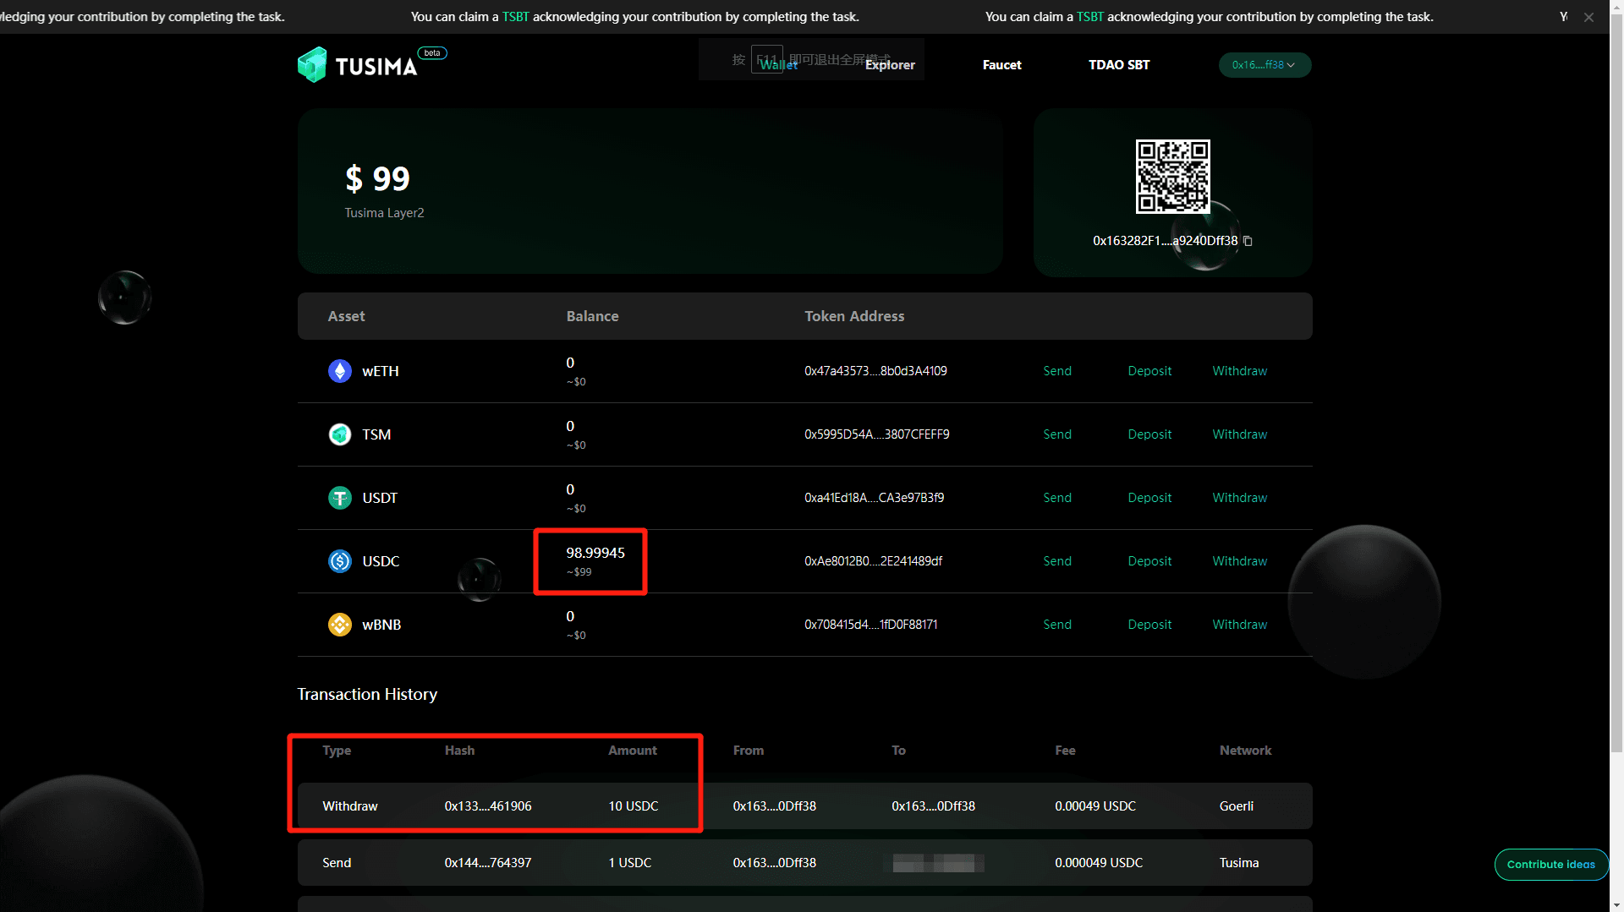
Task: Send wBNB
Action: (1057, 625)
